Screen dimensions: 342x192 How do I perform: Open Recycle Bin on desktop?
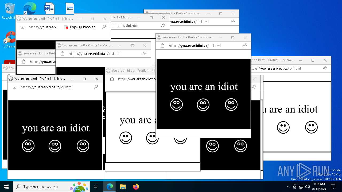click(9, 11)
